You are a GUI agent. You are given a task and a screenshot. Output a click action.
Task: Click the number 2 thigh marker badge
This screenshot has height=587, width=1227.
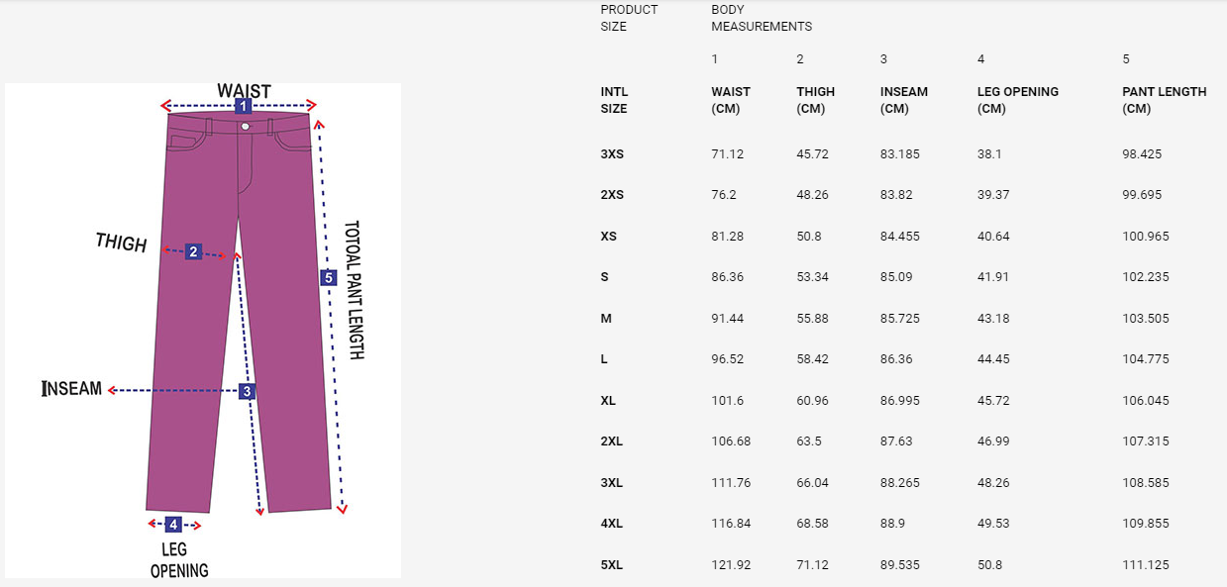[x=193, y=252]
